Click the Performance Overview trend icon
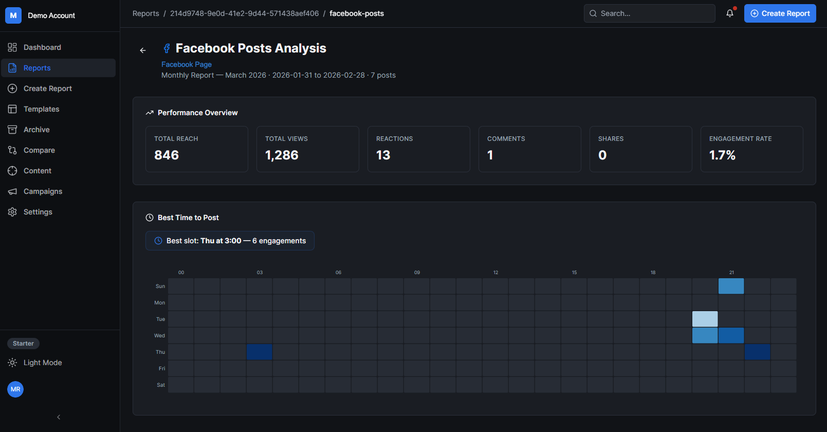 point(150,113)
